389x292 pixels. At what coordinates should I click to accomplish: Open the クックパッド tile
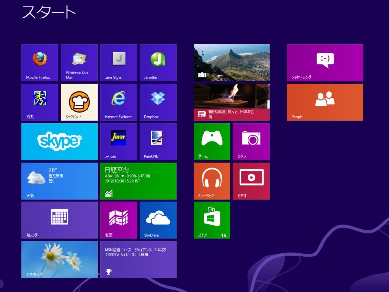point(79,102)
